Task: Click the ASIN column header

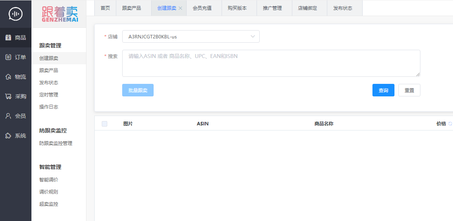Action: click(202, 123)
